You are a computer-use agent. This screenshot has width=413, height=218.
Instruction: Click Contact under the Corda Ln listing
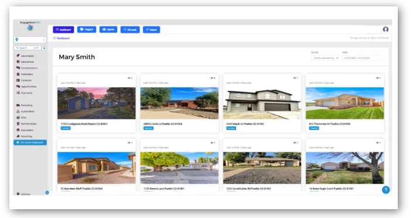coord(148,128)
